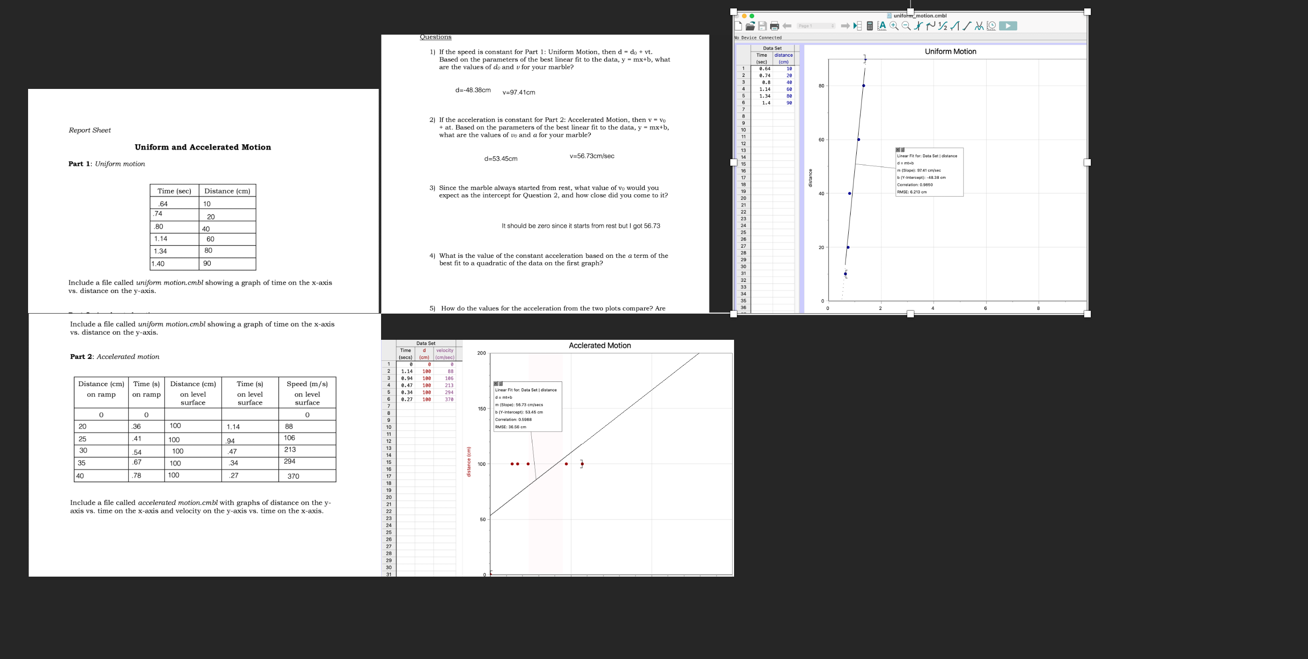Click the calculator icon in the toolbar
Screen dimensions: 1308x659
(x=870, y=26)
